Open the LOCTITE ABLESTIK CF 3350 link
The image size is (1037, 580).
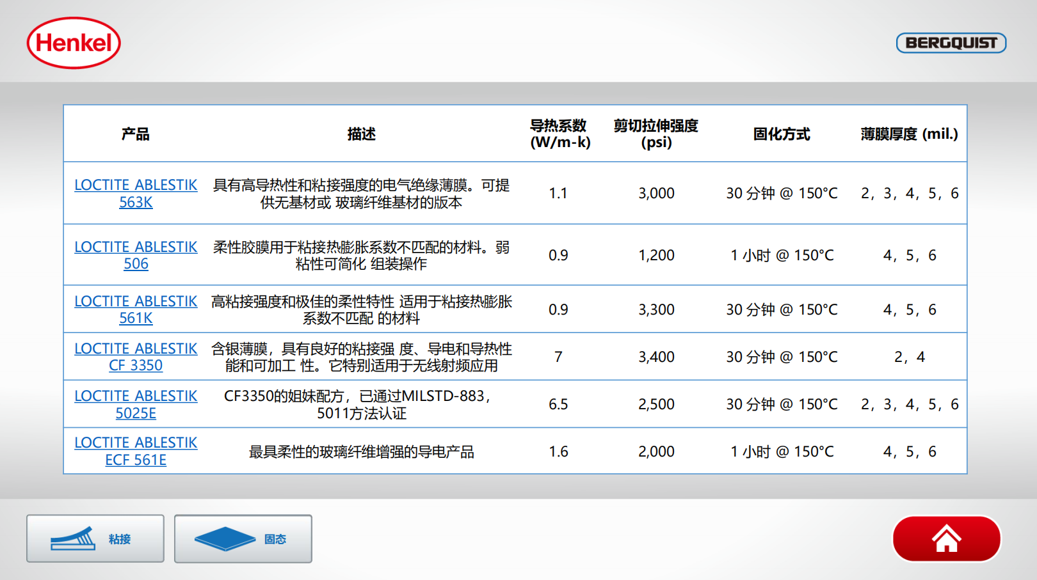[x=136, y=357]
